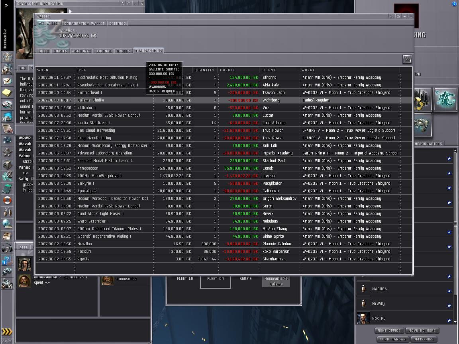
Task: Open the turquoise figure station service icon
Action: coord(445,100)
